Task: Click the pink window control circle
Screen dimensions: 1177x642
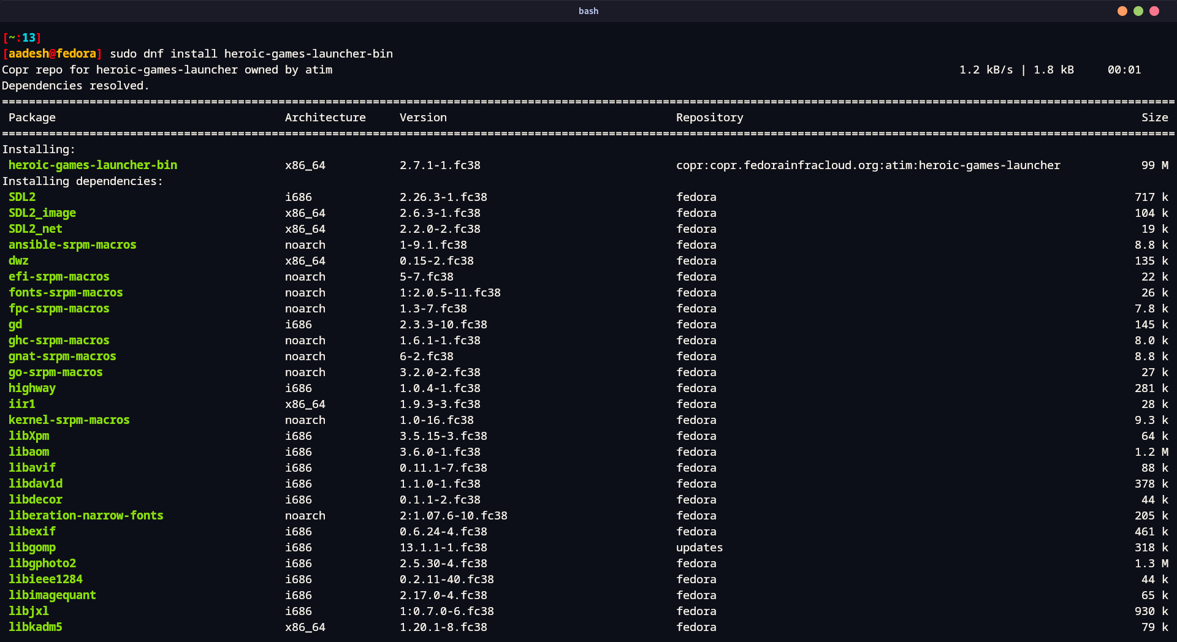Action: pos(1155,11)
